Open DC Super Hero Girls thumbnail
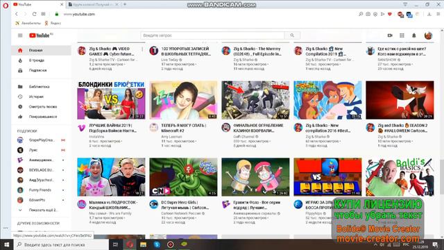 [183, 177]
